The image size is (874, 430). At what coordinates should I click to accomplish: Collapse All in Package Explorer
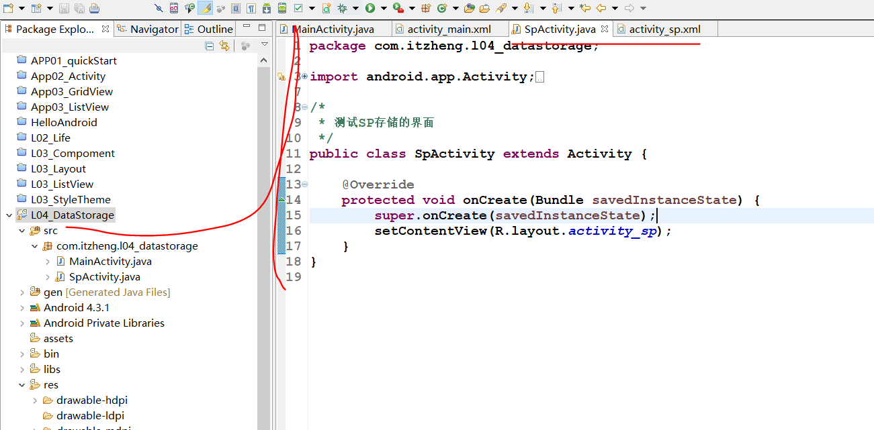click(x=210, y=46)
